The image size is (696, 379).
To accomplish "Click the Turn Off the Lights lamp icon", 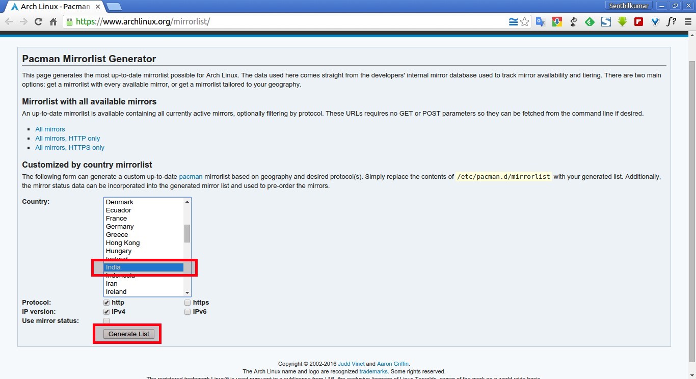I will click(573, 21).
